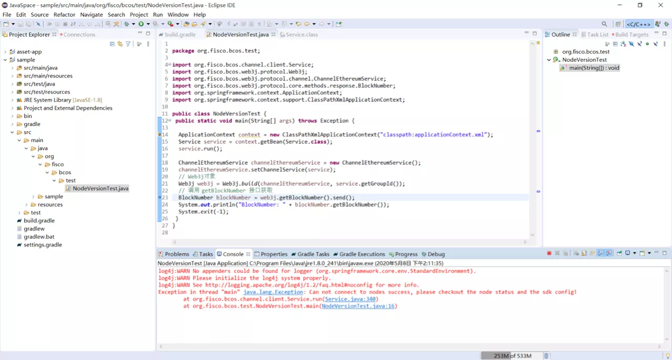Collapse NodeVersionTest class in Outline
This screenshot has width=672, height=360.
pyautogui.click(x=549, y=60)
